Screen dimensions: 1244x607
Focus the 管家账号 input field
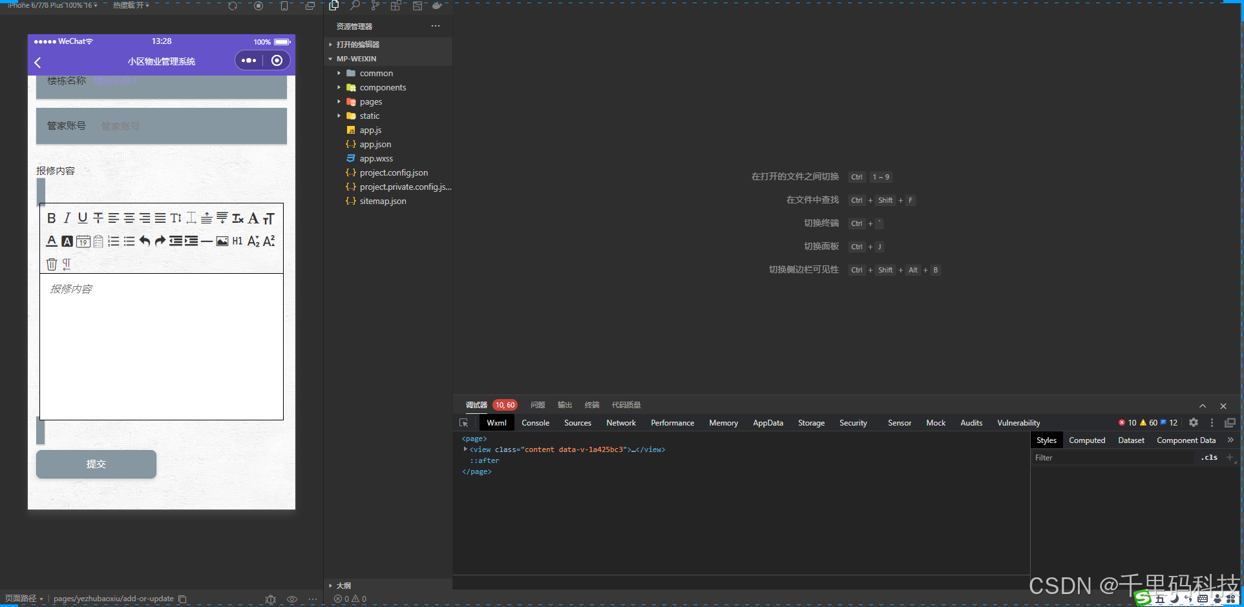pyautogui.click(x=191, y=126)
